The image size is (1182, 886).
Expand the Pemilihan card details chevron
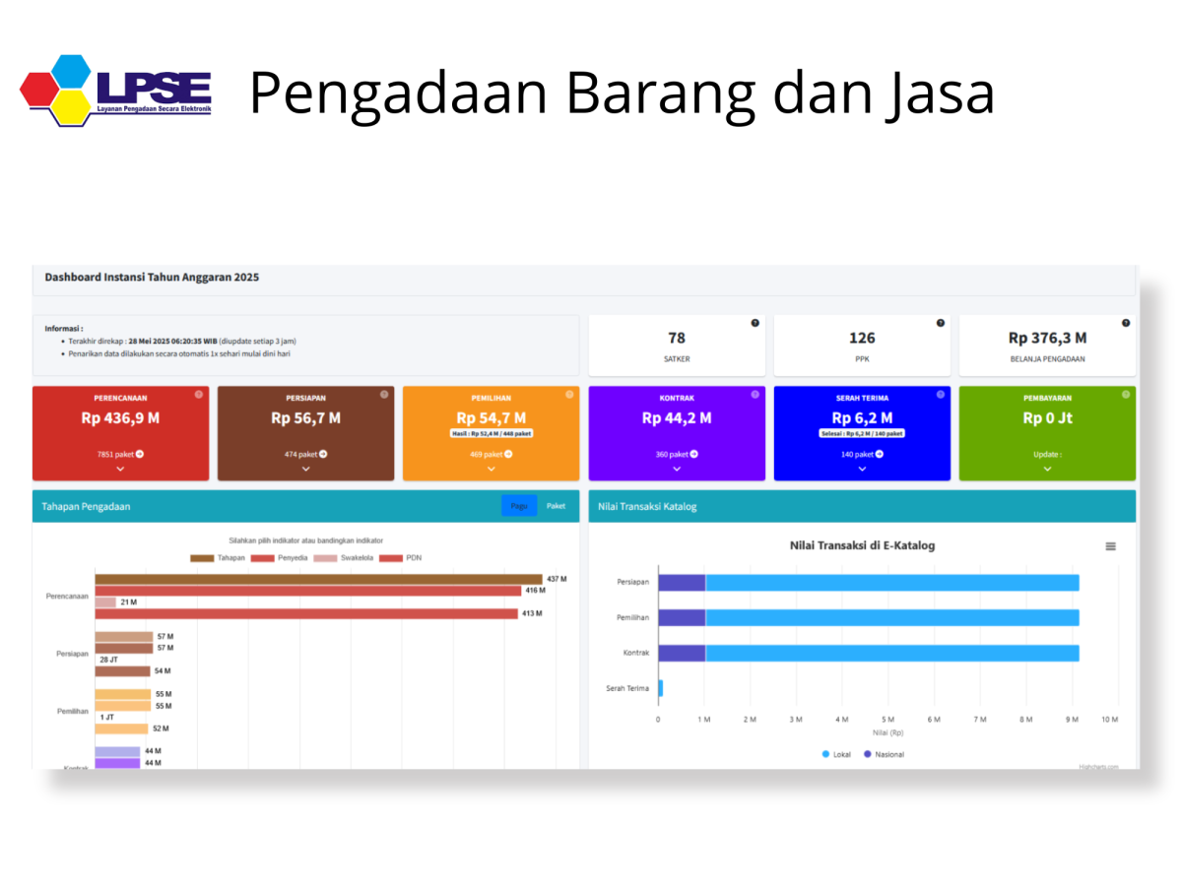click(x=491, y=470)
